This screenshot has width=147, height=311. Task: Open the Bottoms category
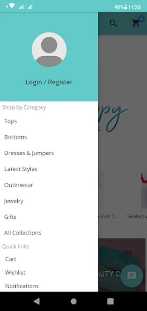click(x=49, y=137)
